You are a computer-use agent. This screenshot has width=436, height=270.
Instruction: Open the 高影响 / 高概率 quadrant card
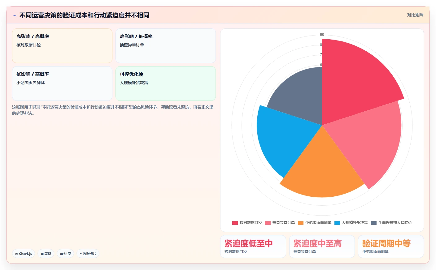pos(62,46)
